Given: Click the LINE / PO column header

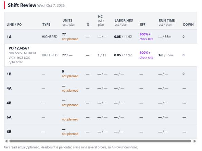Looking at the screenshot, I should point(14,25).
